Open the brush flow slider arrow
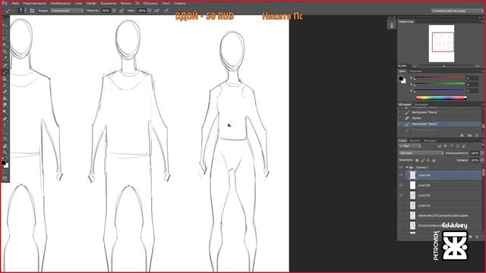The image size is (486, 273). 150,11
